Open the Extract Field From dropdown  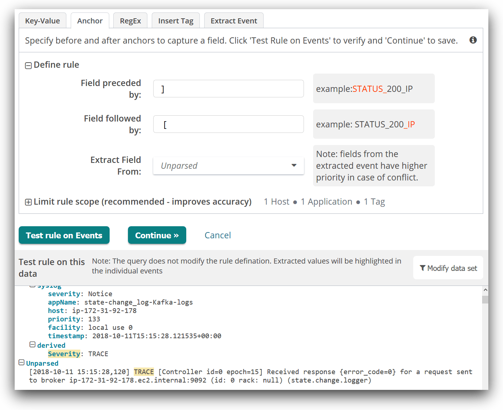228,166
